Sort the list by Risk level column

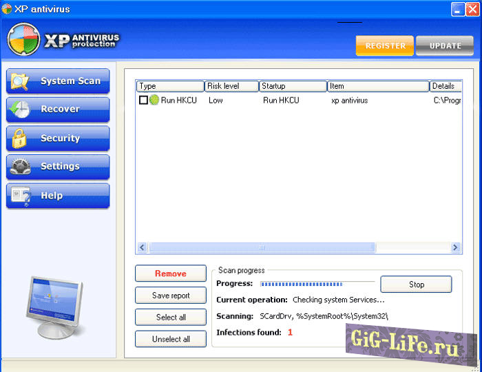[231, 86]
